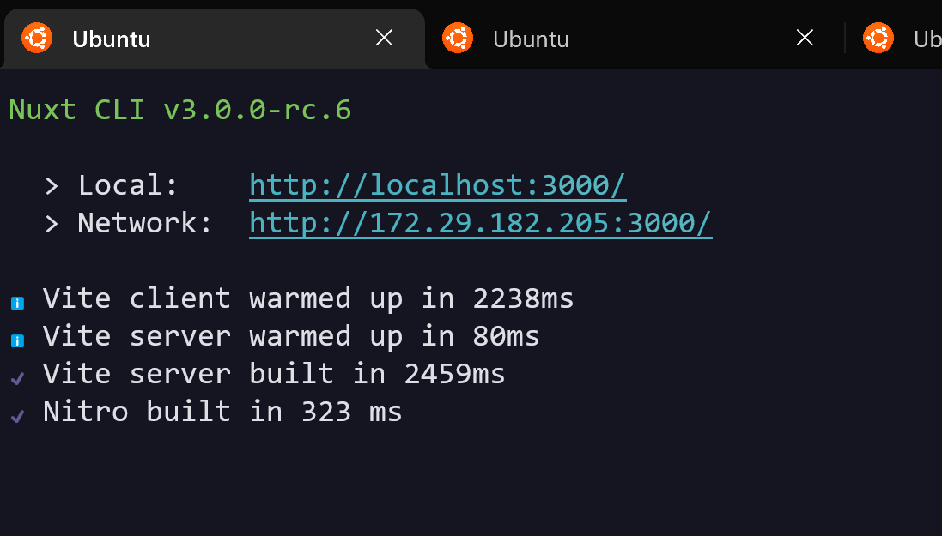Click the Nuxt CLI v3.0.0-rc.6 heading text
The height and width of the screenshot is (536, 942).
click(180, 110)
